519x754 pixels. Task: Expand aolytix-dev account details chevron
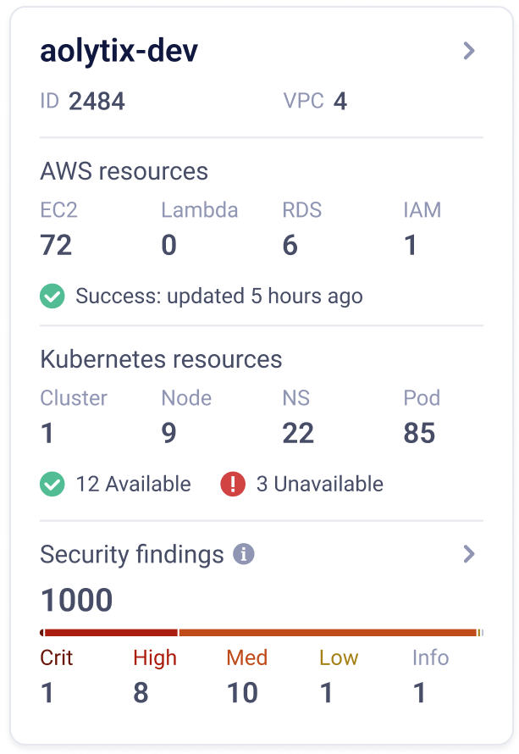pyautogui.click(x=469, y=51)
